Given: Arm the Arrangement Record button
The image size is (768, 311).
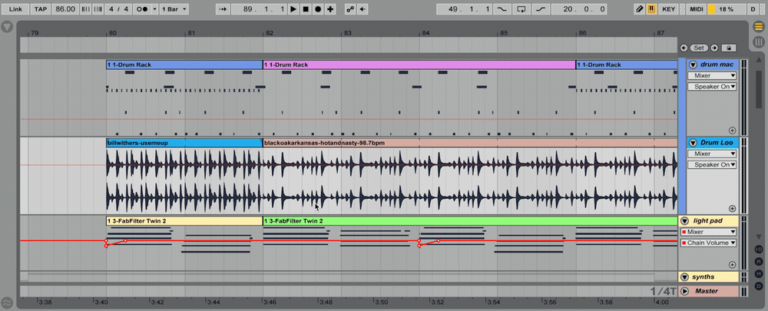Looking at the screenshot, I should (319, 9).
